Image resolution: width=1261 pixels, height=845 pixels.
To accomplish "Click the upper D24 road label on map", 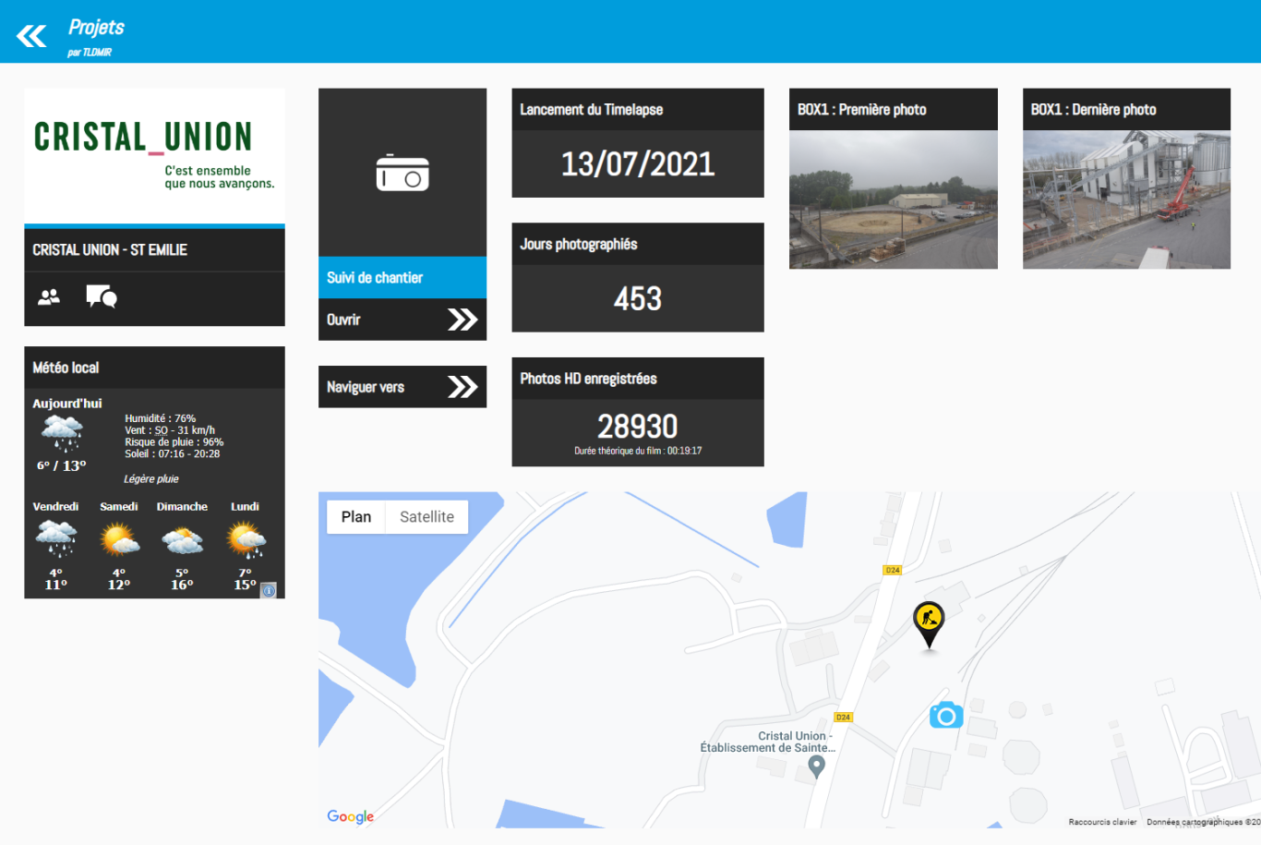I will pyautogui.click(x=893, y=570).
